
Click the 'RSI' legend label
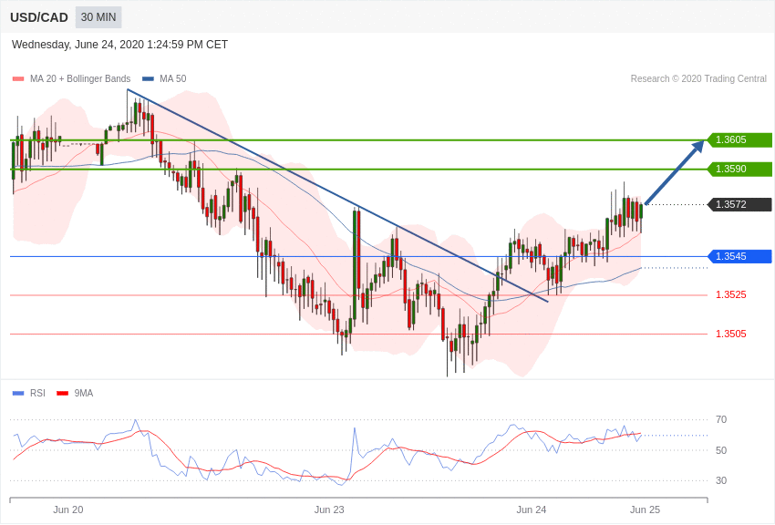coord(37,394)
